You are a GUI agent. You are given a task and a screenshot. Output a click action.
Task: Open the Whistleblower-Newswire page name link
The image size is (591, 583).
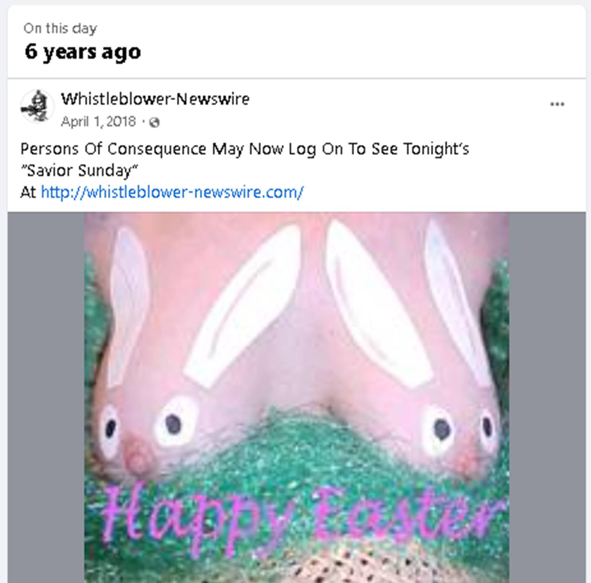[155, 99]
